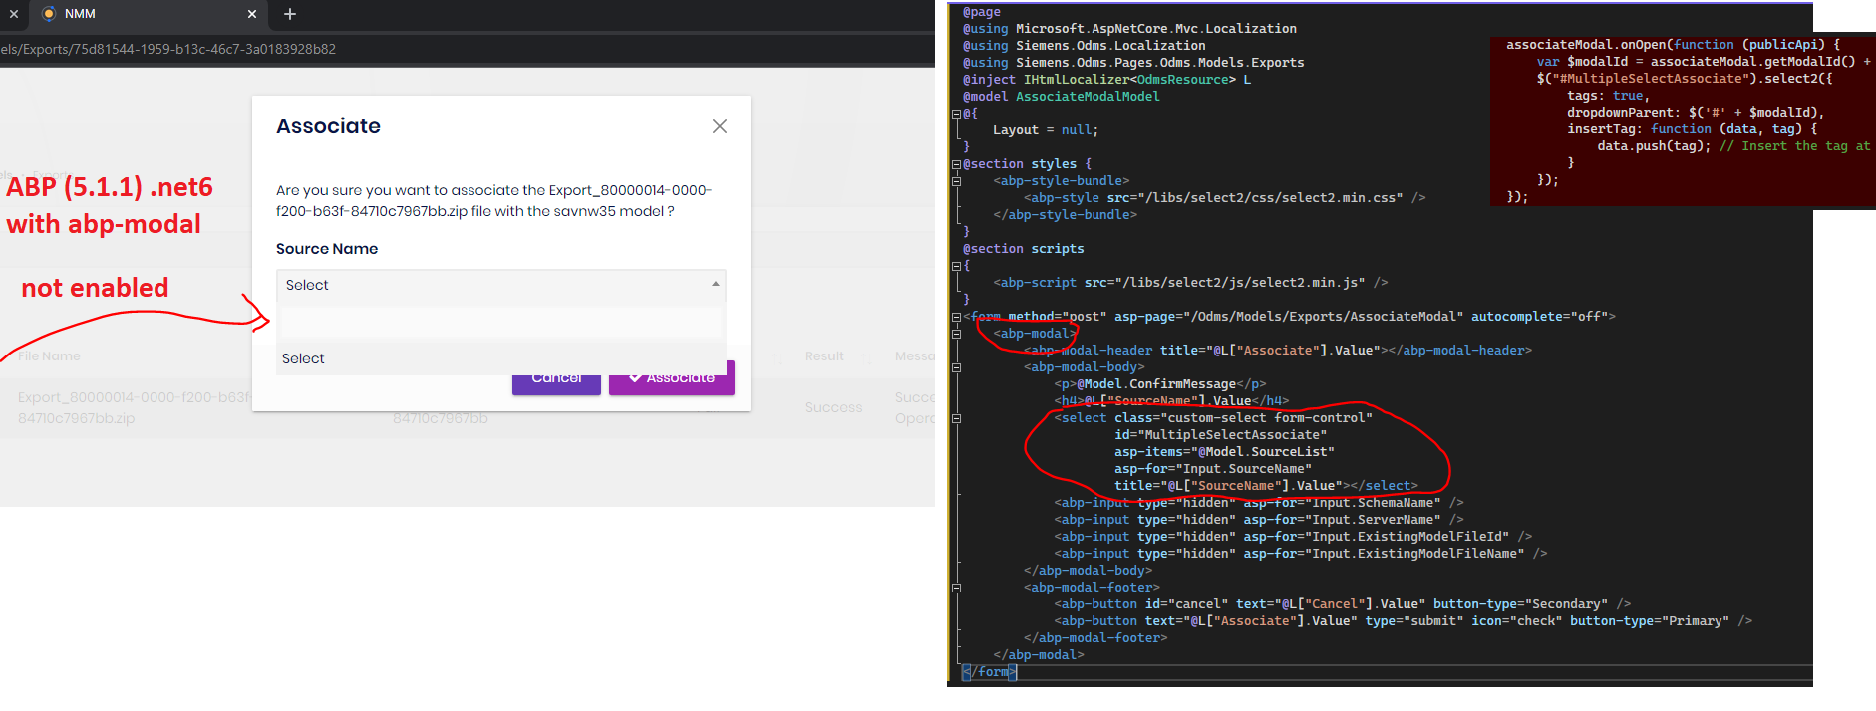
Task: Close the NMM browser tab
Action: (252, 14)
